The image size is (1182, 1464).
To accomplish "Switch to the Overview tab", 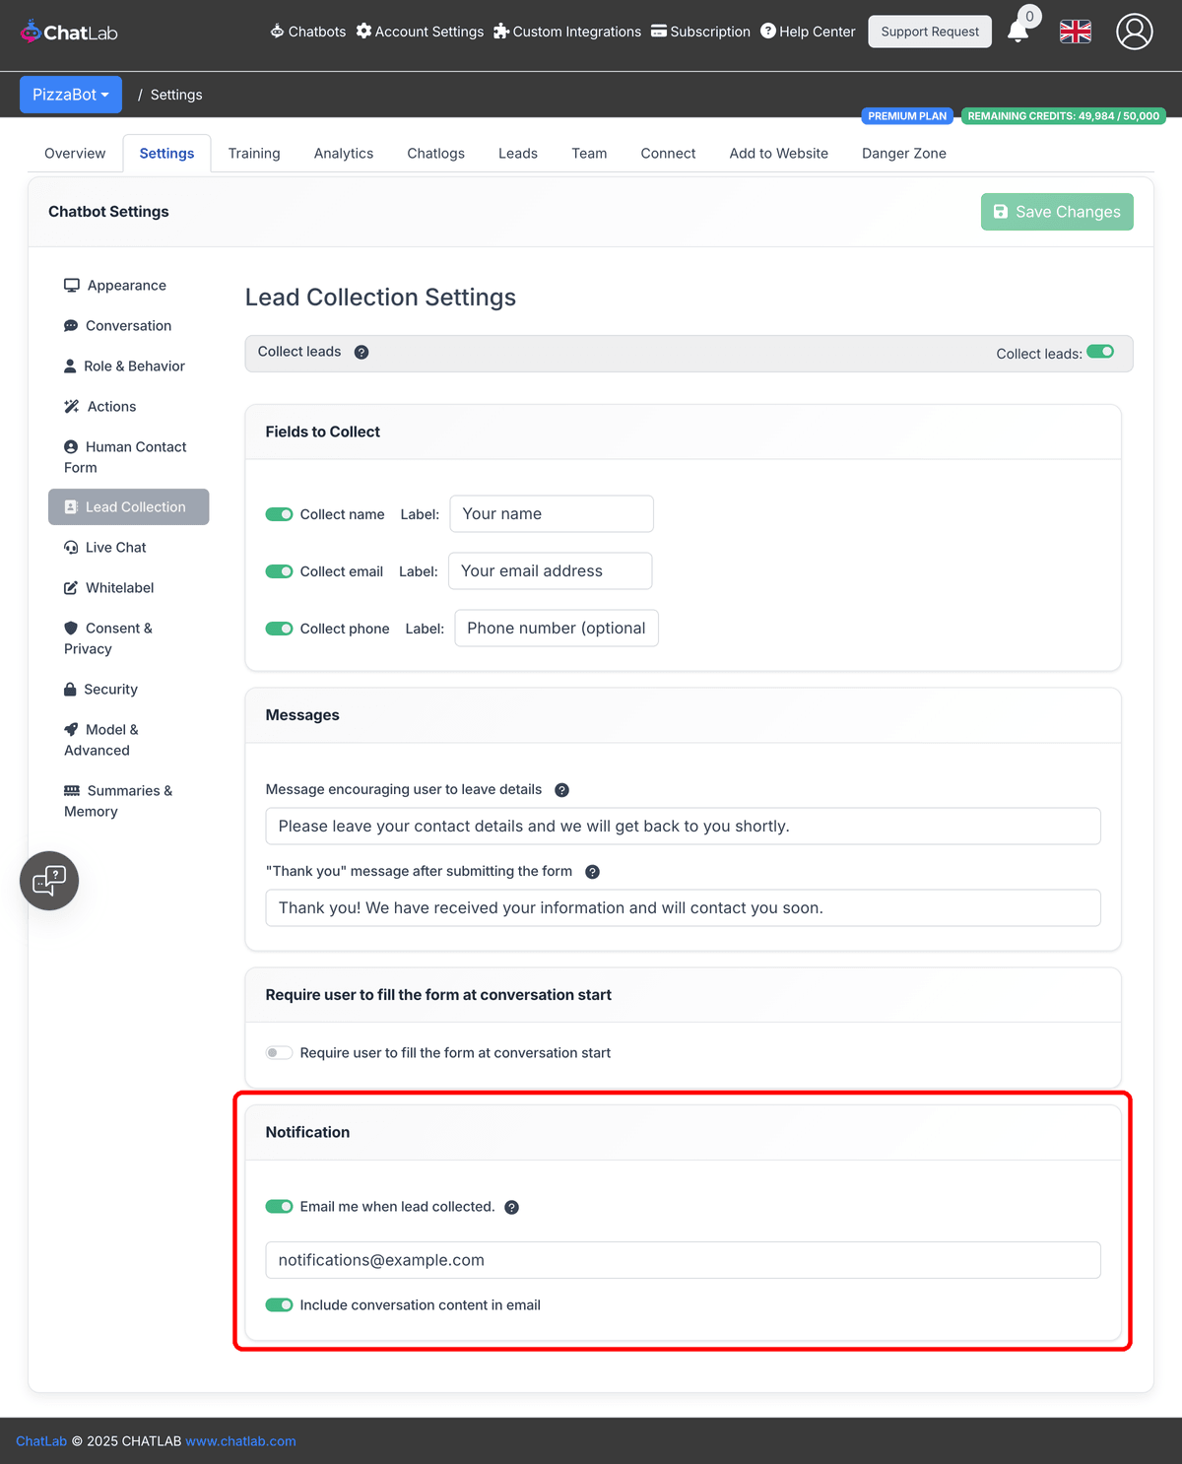I will click(75, 154).
